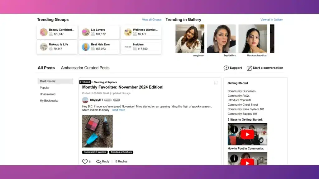
Task: Click the Support question mark icon
Action: [x=226, y=68]
